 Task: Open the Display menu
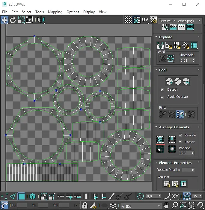(x=89, y=12)
